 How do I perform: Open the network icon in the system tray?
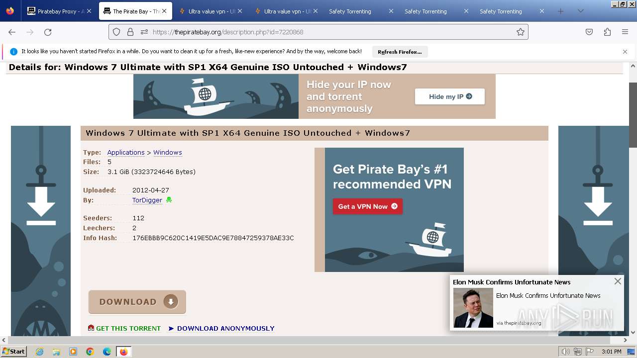point(578,352)
